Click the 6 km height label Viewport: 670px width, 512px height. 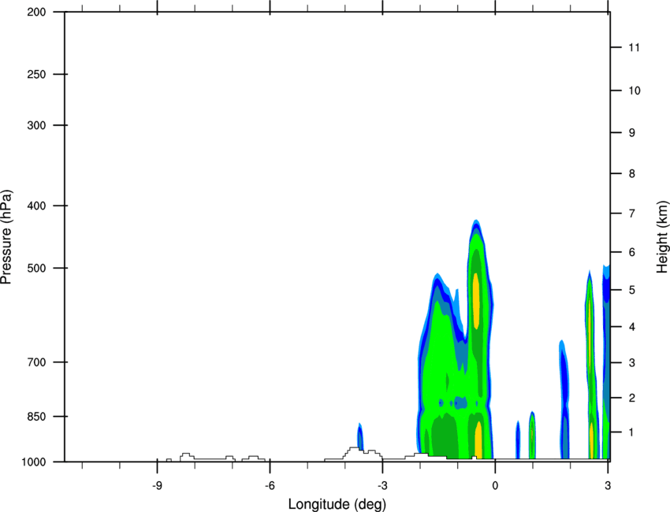[x=632, y=252]
